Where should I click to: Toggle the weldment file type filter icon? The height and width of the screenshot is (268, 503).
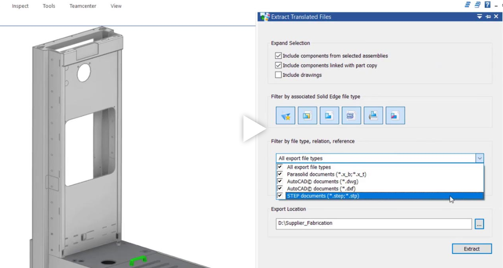click(x=395, y=115)
